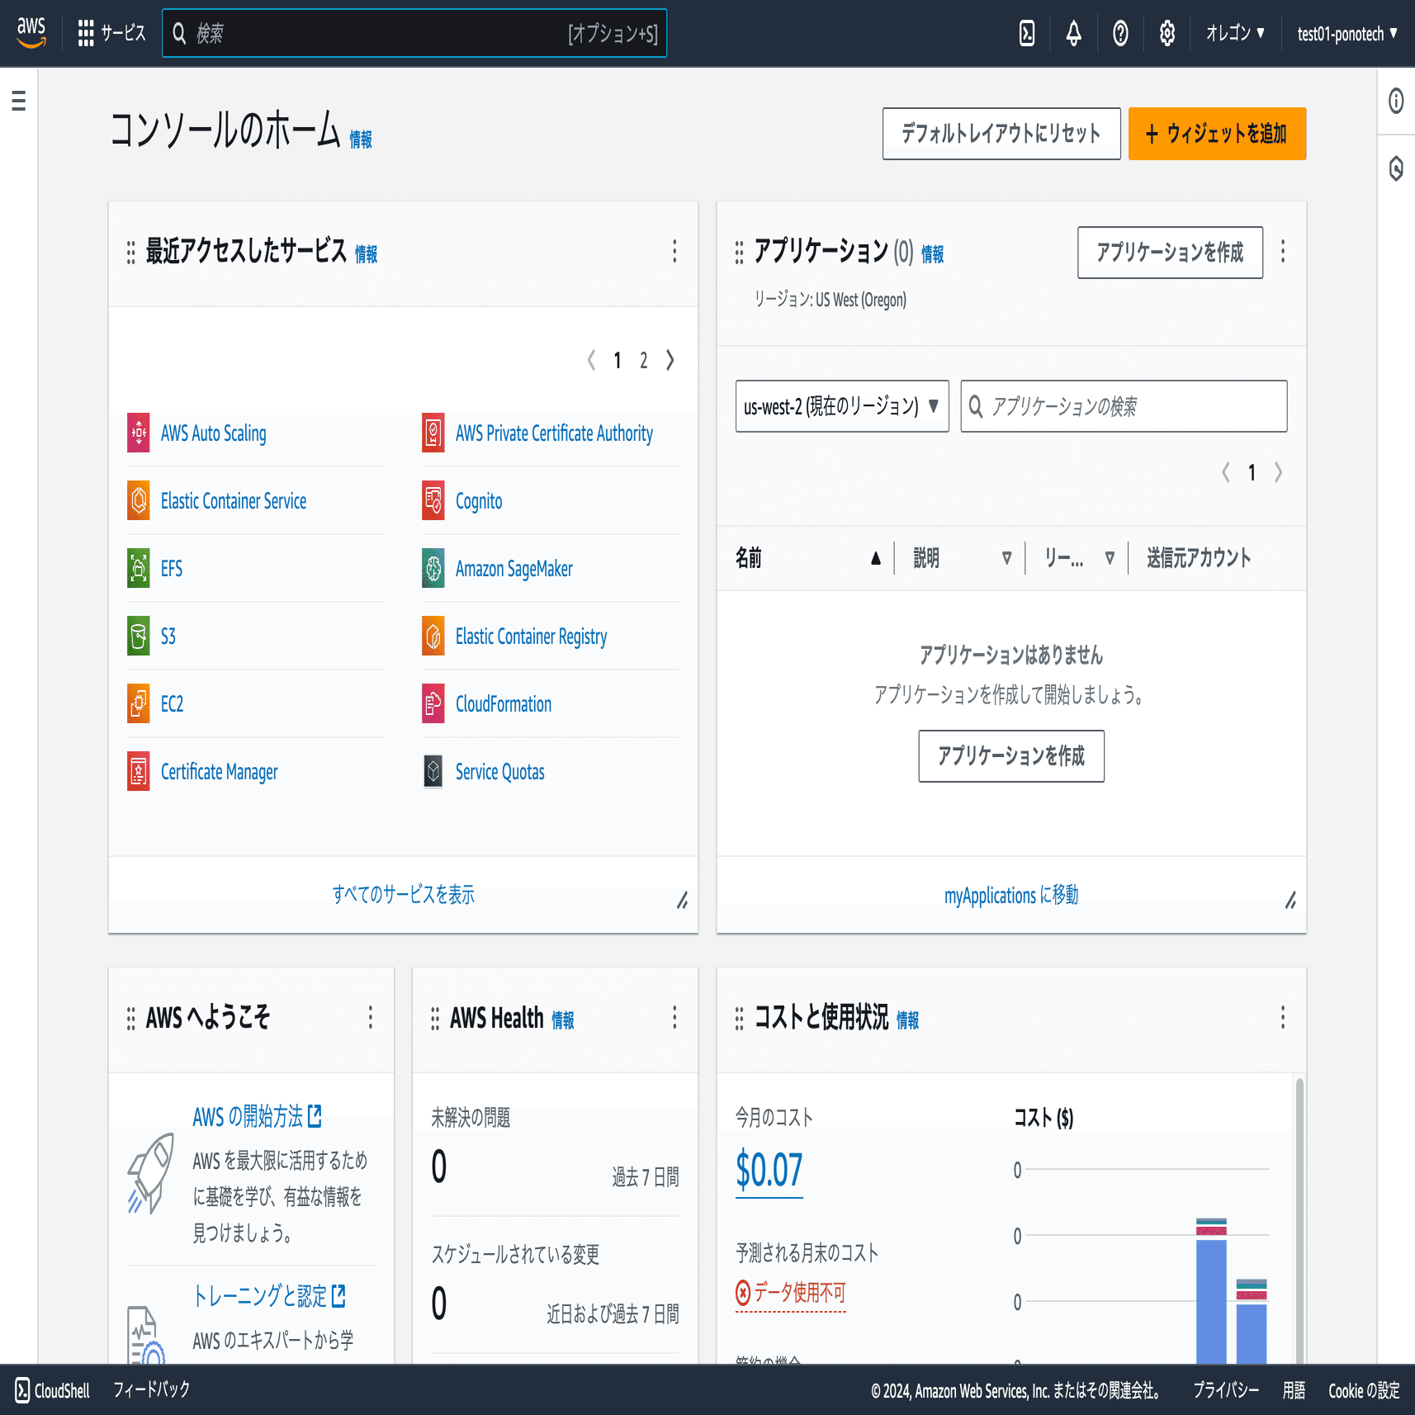Image resolution: width=1415 pixels, height=1415 pixels.
Task: Open the info panel icon on the right edge
Action: [1396, 101]
